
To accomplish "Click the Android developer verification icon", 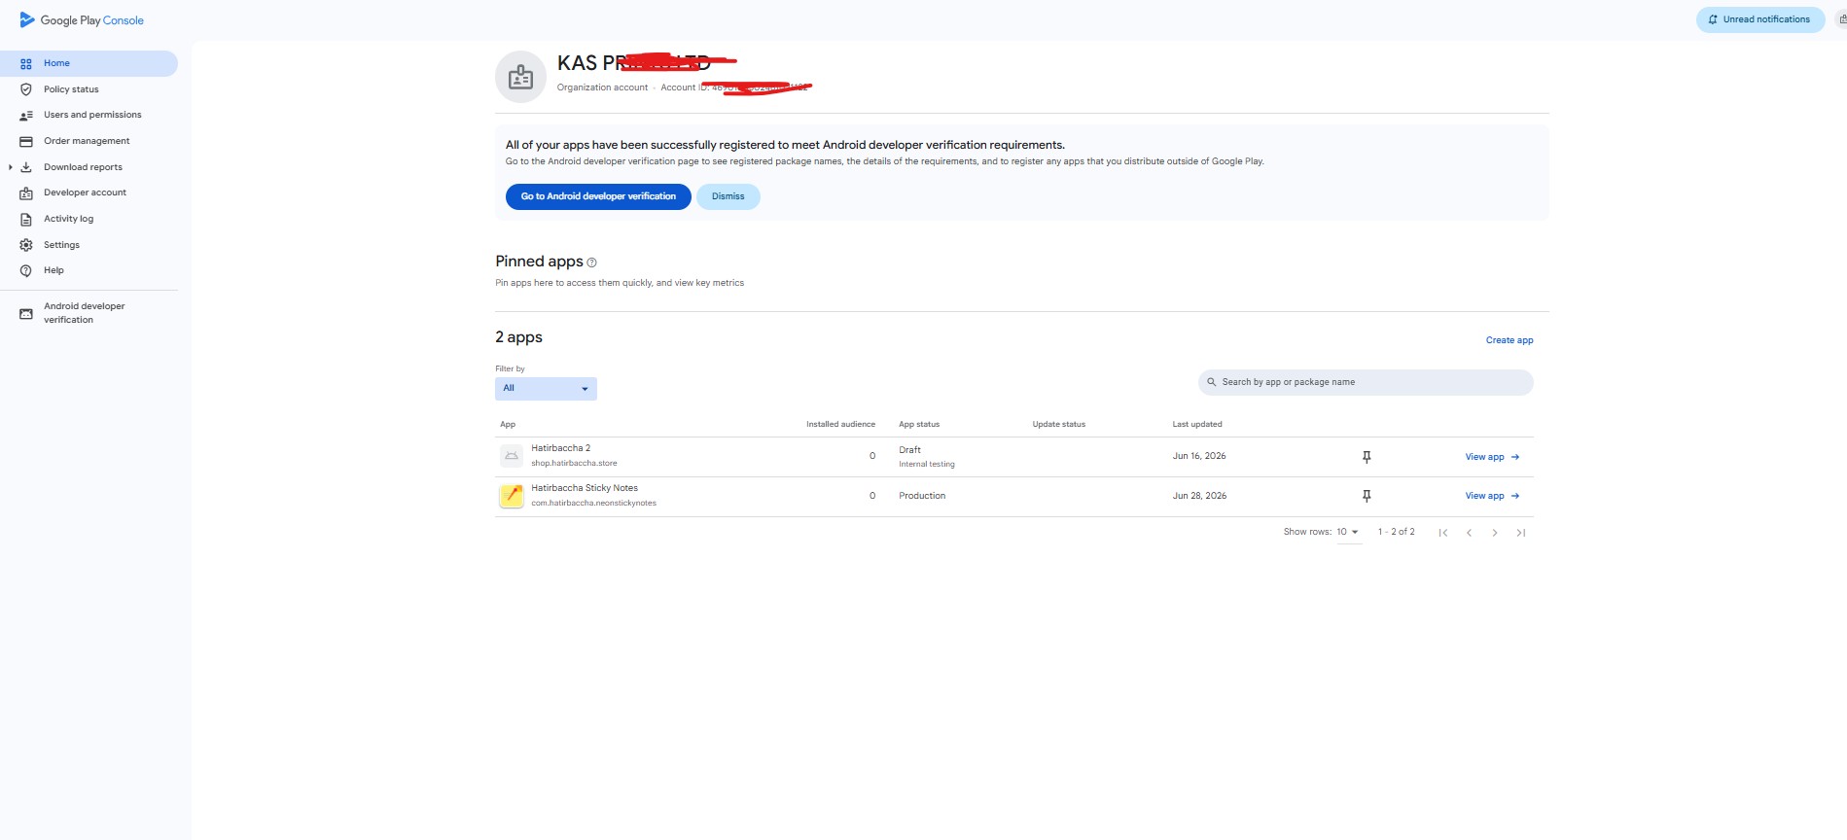I will click(26, 313).
